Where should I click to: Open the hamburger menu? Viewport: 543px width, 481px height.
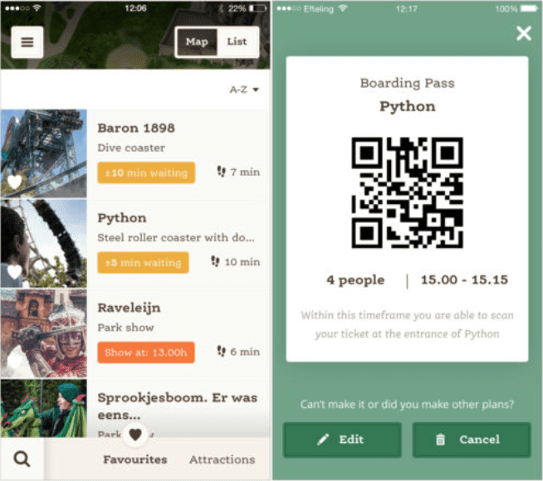(27, 42)
